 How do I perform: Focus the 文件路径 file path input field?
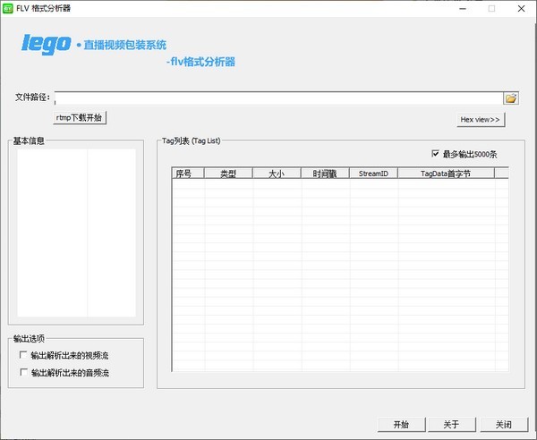[278, 98]
